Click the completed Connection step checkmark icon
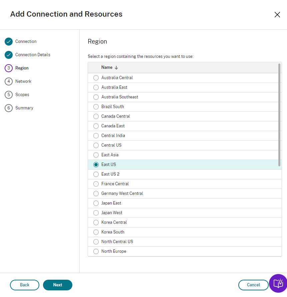The width and height of the screenshot is (287, 297). pyautogui.click(x=9, y=42)
